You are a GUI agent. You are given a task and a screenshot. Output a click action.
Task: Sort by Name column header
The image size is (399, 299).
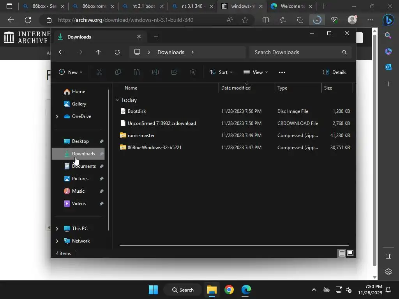pyautogui.click(x=131, y=88)
